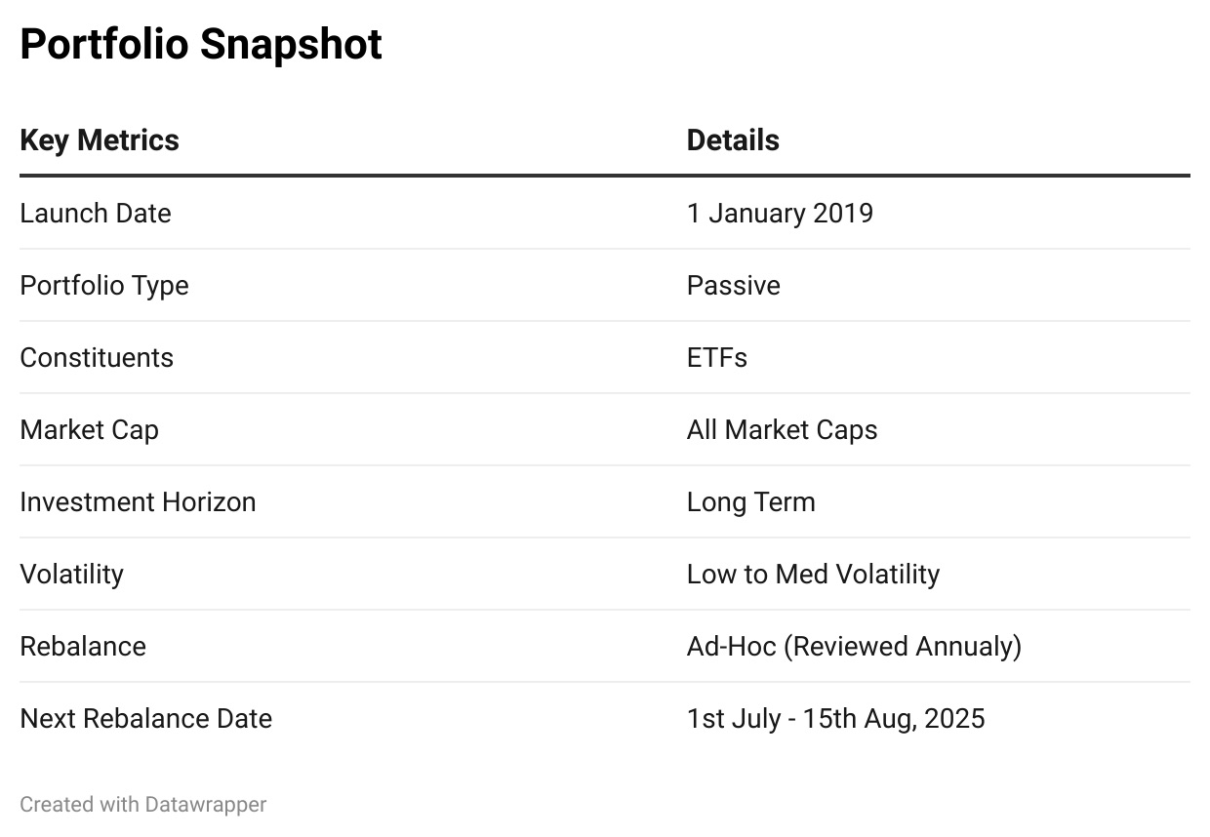Viewport: 1210px width, 837px height.
Task: Click the Long Term value
Action: point(751,501)
